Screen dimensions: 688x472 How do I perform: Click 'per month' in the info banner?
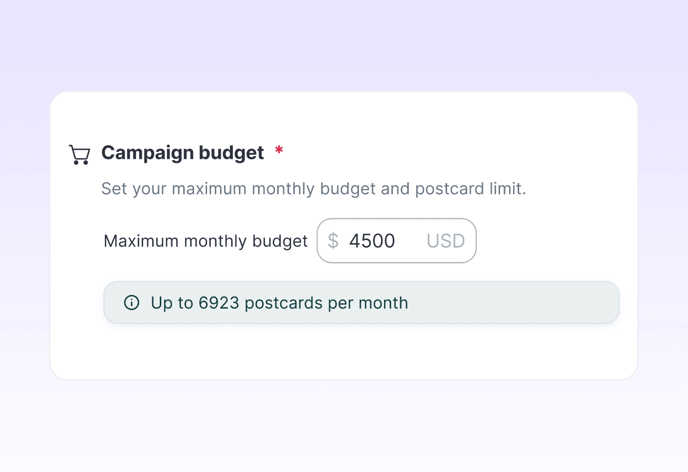click(x=368, y=303)
